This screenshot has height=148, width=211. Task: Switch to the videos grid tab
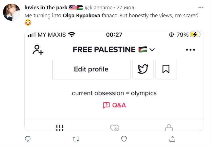point(59,128)
